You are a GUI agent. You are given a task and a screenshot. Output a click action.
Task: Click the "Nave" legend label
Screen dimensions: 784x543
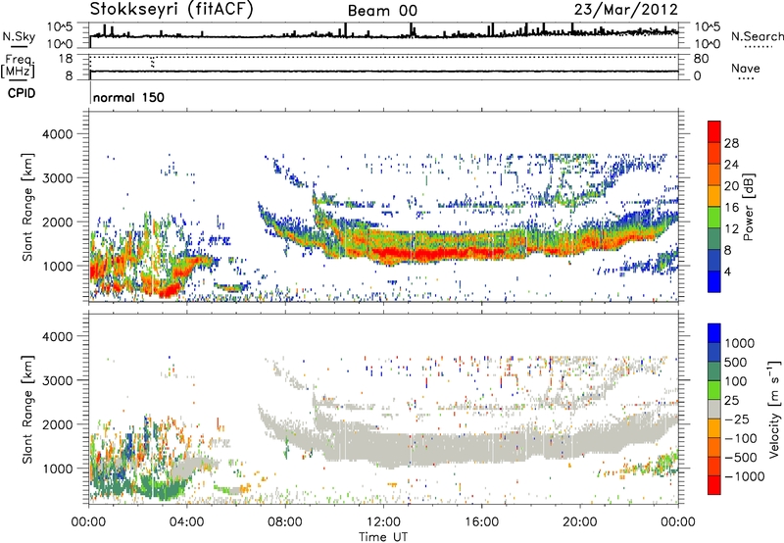(x=746, y=69)
